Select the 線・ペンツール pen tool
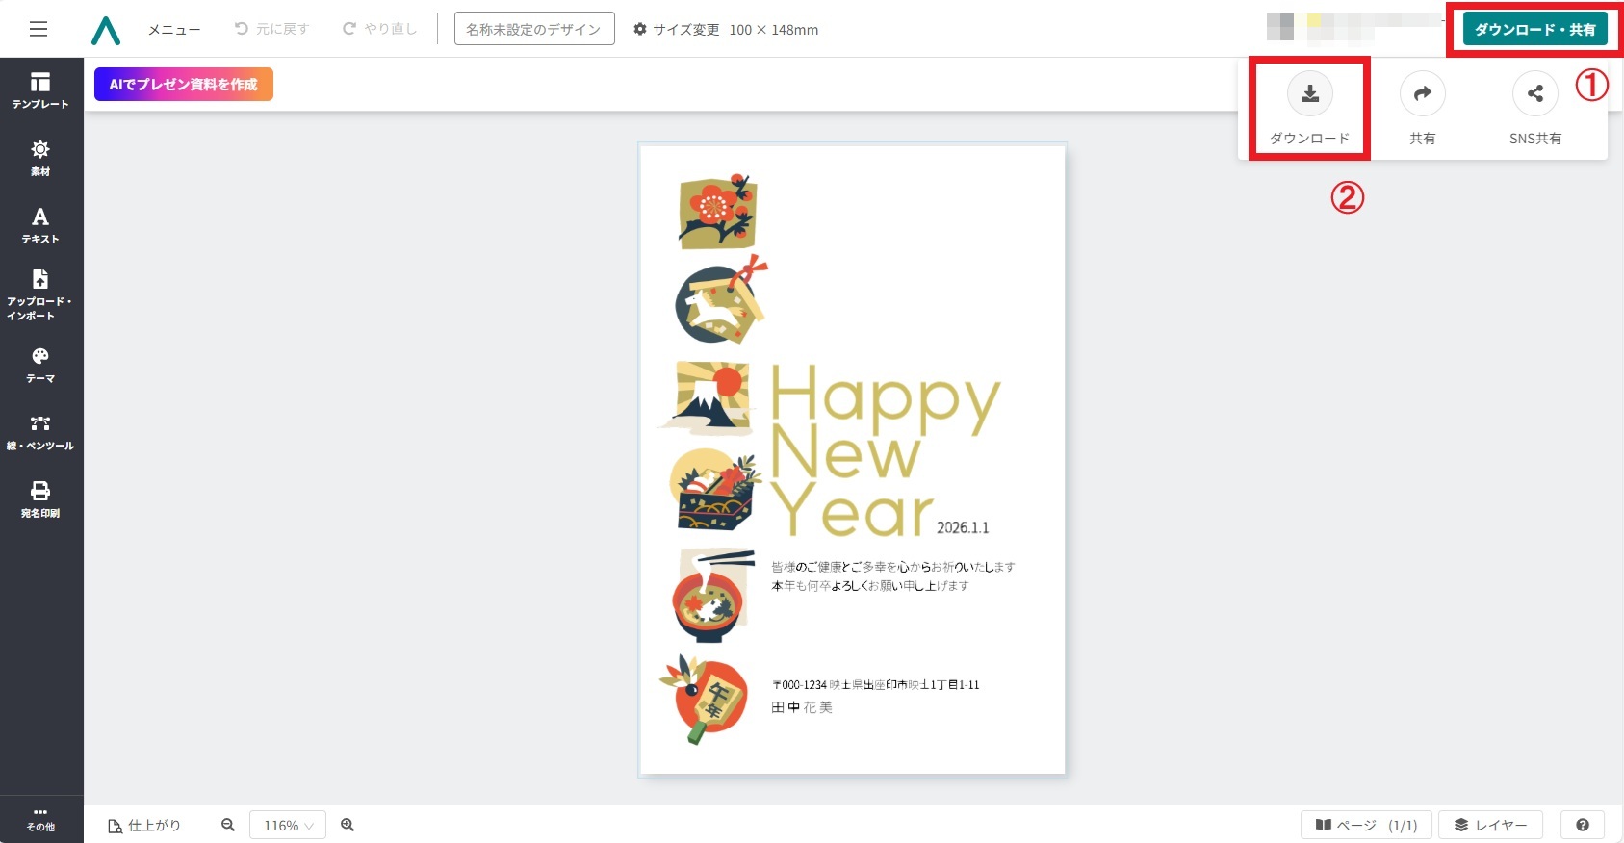This screenshot has width=1624, height=843. tap(40, 432)
